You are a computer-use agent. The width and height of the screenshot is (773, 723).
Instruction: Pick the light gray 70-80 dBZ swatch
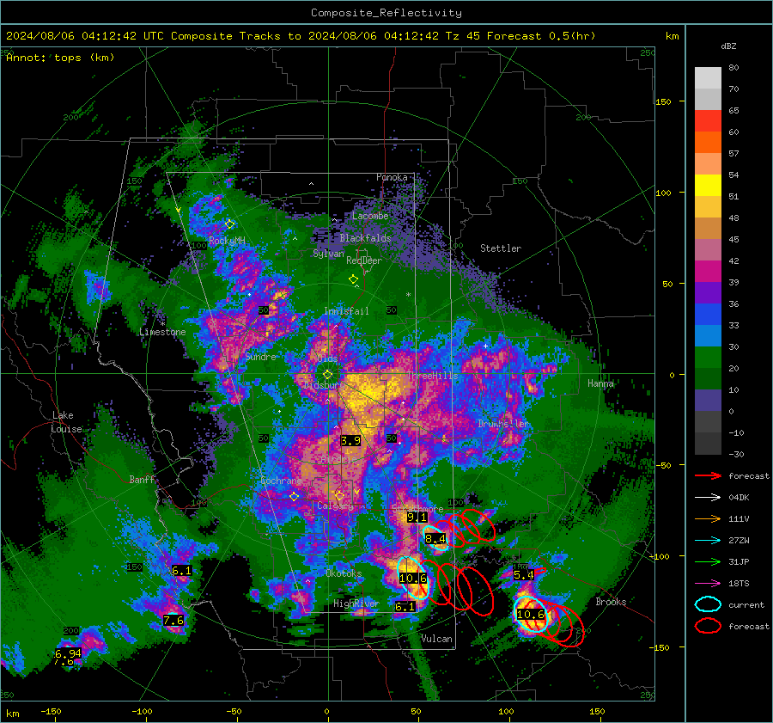tap(708, 78)
